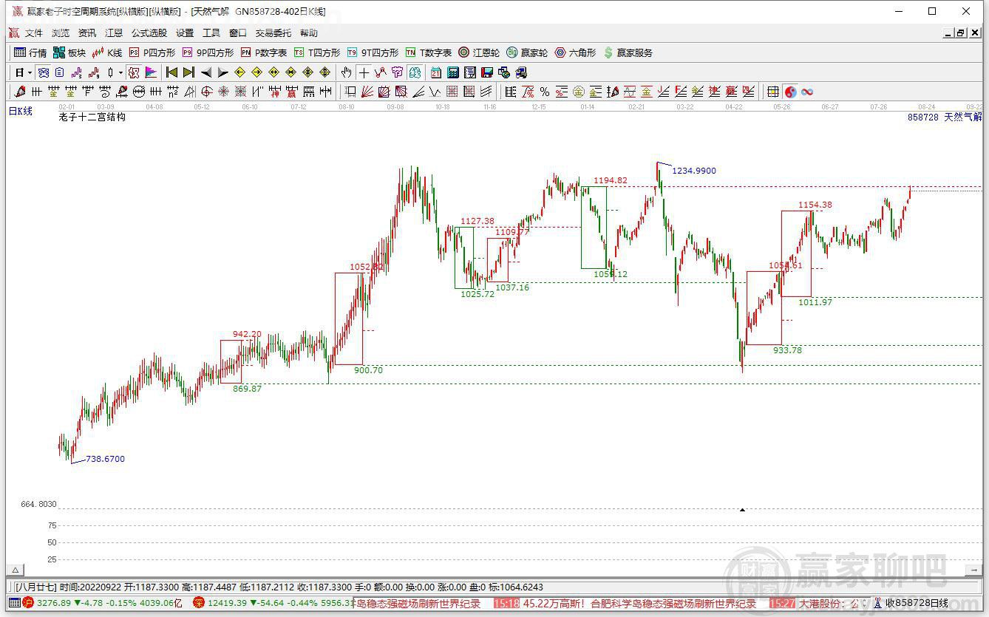The image size is (989, 617).
Task: Click the inner document restore button
Action: [961, 33]
